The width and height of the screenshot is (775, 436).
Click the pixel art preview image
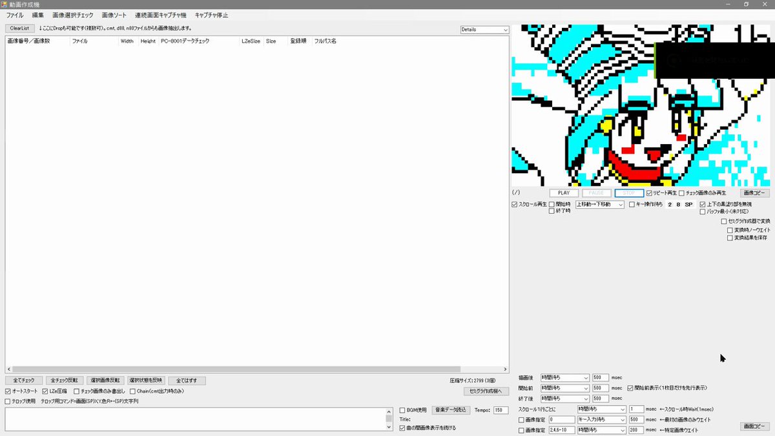[641, 105]
